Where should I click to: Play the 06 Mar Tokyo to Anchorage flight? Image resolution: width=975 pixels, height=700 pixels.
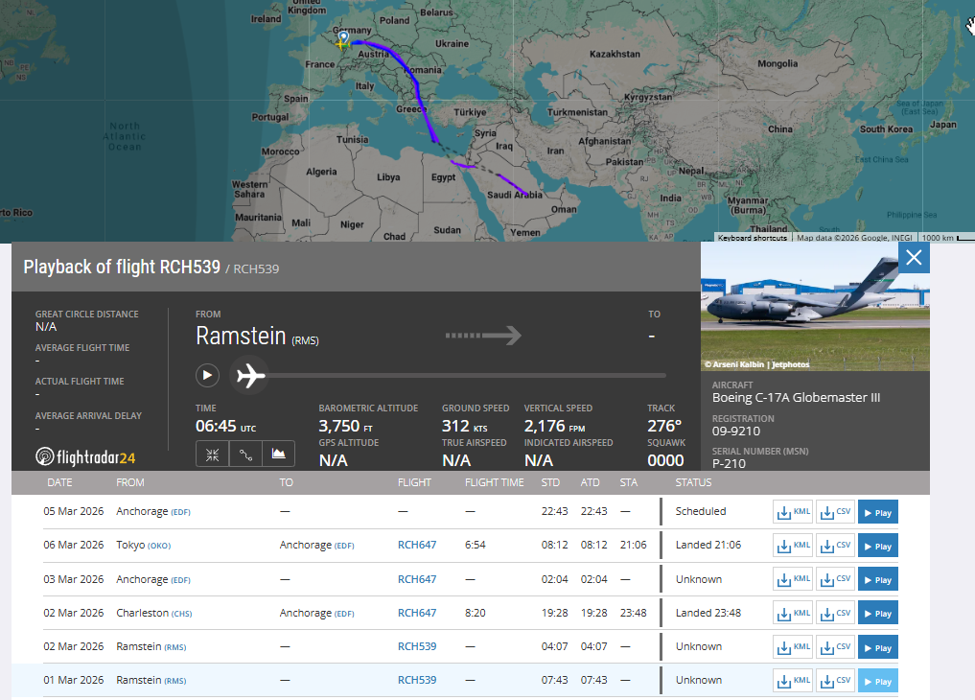(x=877, y=546)
